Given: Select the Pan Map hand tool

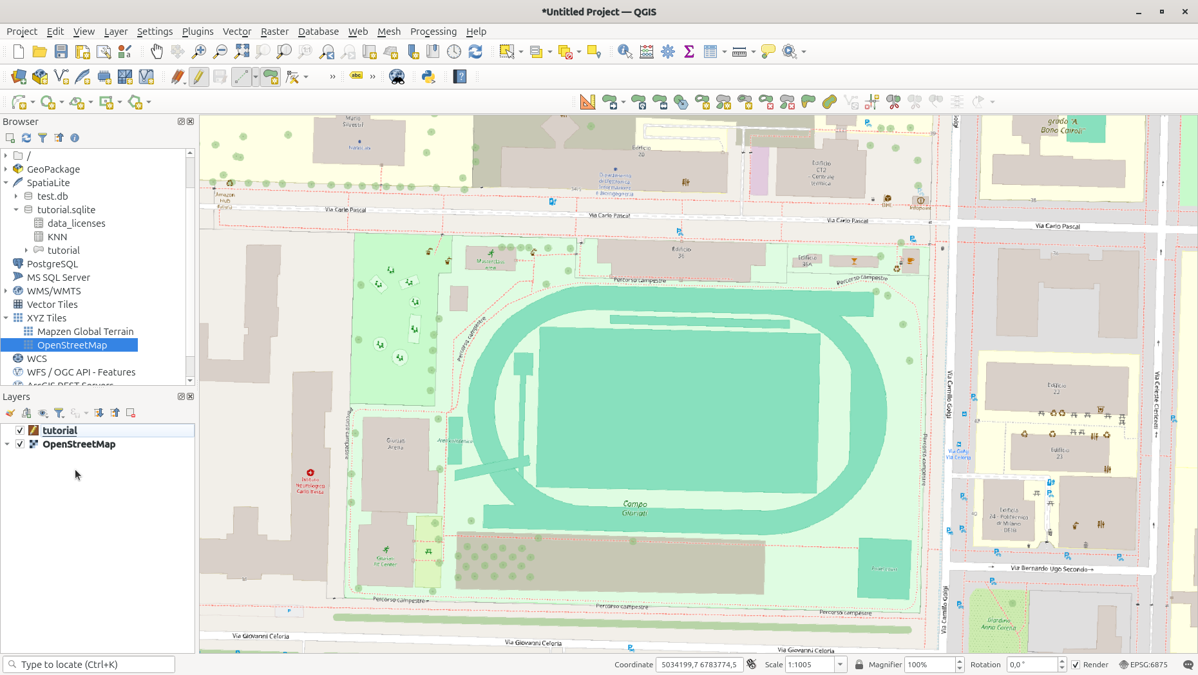Looking at the screenshot, I should coord(157,52).
